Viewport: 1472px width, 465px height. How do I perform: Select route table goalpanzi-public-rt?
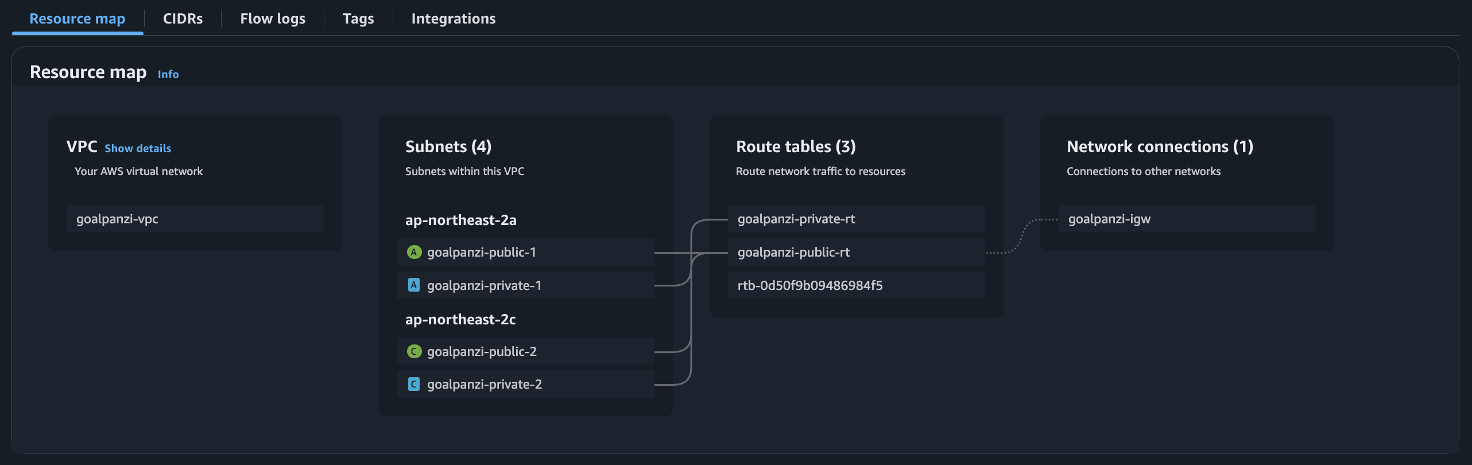click(857, 252)
